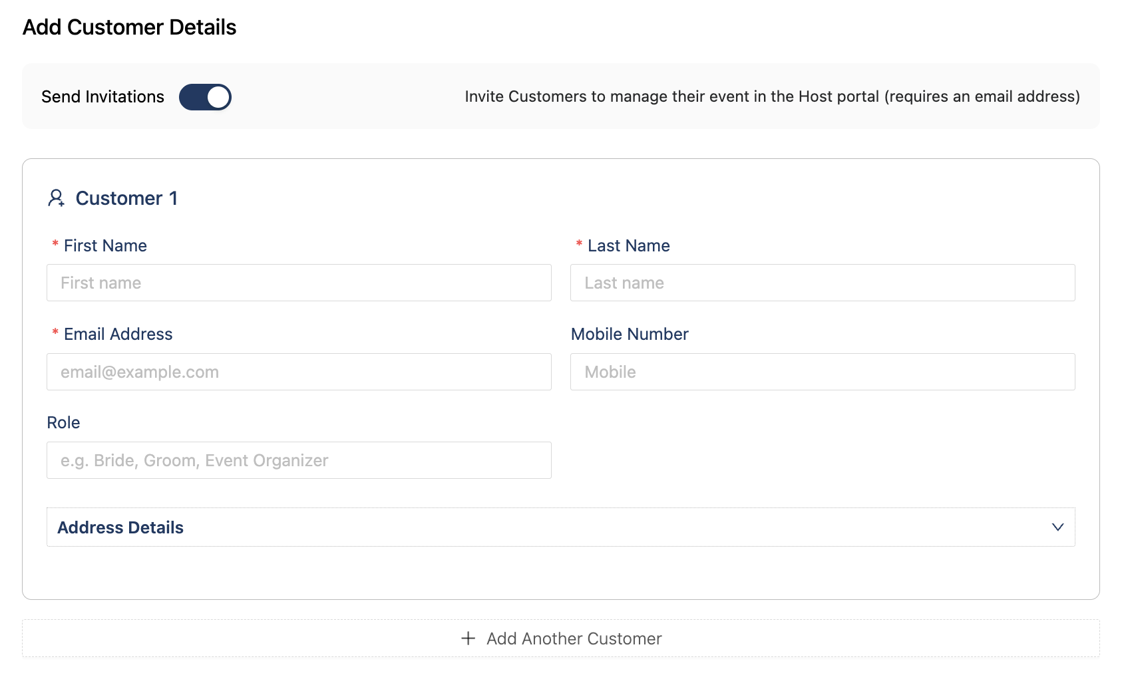Click into the Last name field
1130x693 pixels.
pyautogui.click(x=822, y=283)
